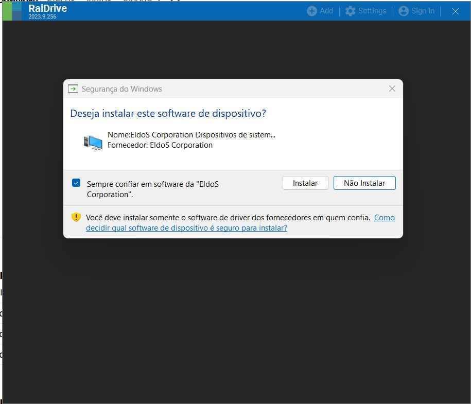Image resolution: width=471 pixels, height=404 pixels.
Task: Uncheck the Sempre confiar em software checkbox
Action: 76,183
